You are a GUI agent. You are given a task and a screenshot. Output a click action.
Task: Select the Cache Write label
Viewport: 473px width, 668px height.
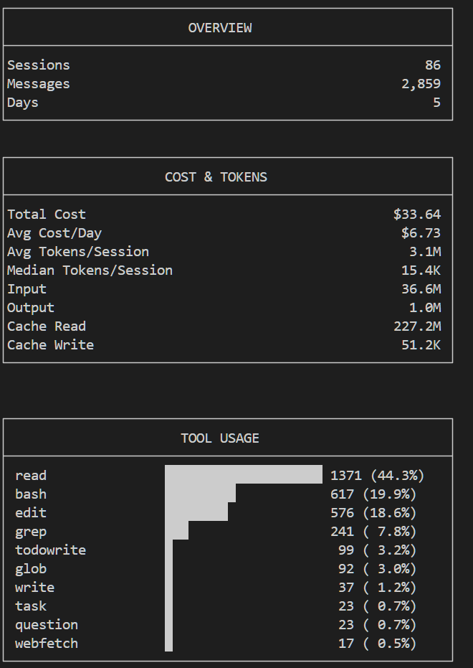pos(50,346)
